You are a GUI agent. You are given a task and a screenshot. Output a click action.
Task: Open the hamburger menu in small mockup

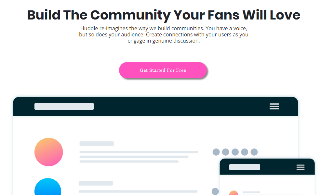point(300,167)
